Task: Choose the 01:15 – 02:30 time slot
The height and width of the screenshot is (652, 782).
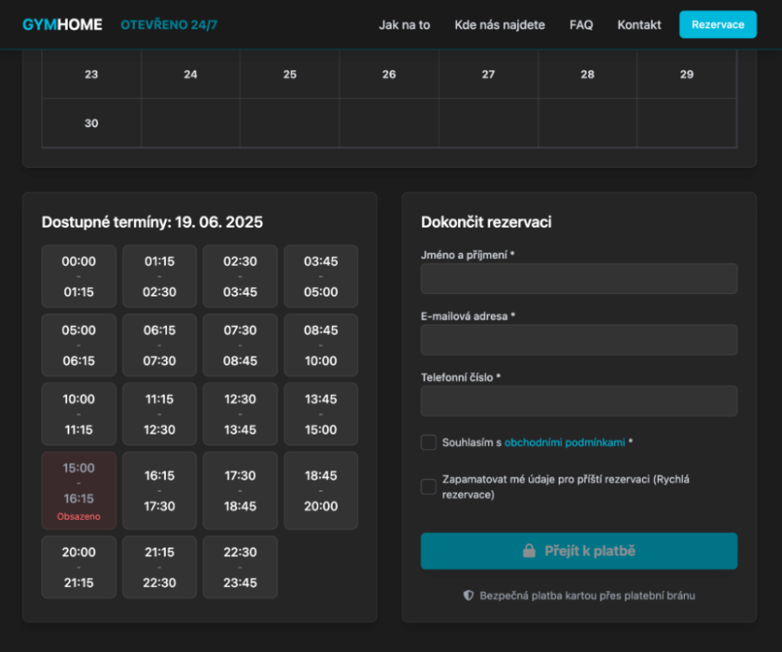Action: coord(160,276)
